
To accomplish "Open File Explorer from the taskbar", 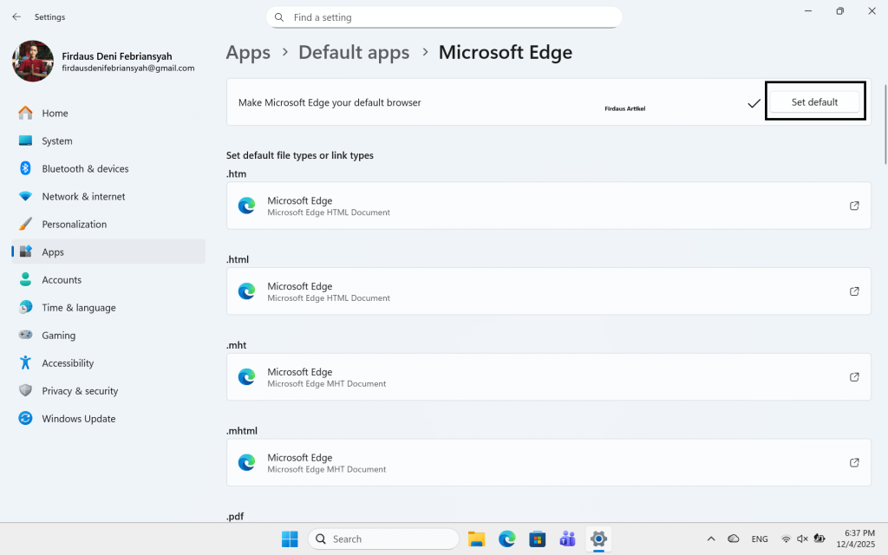I will coord(476,539).
